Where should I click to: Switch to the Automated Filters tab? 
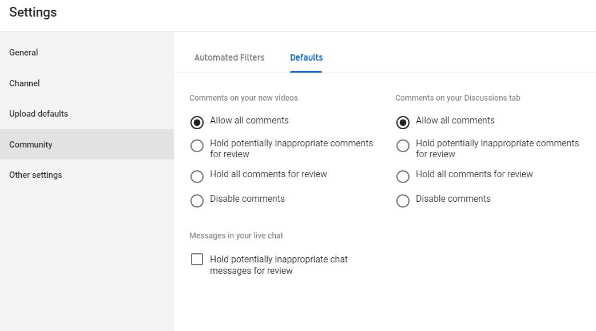229,58
